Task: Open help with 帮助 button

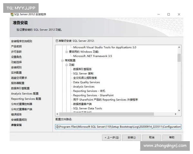Action: (x=172, y=138)
